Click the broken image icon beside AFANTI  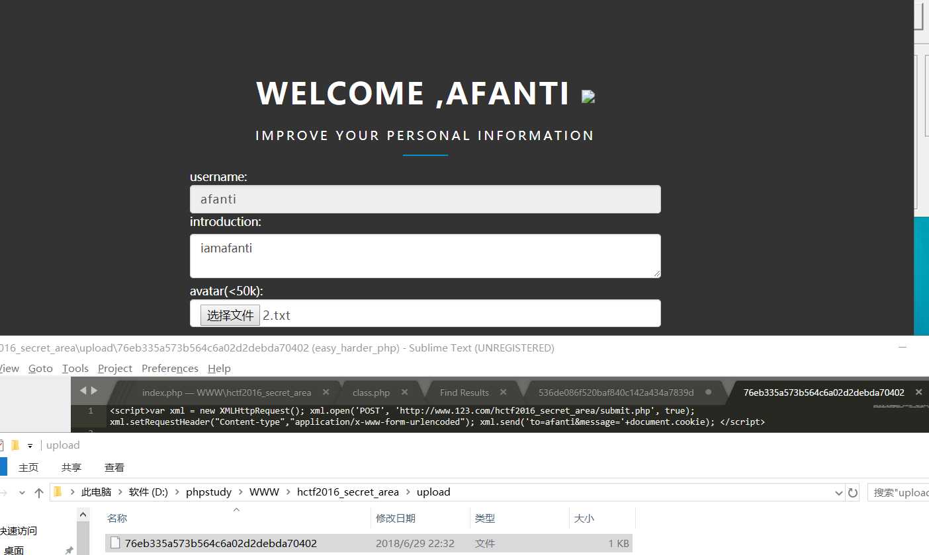coord(588,96)
